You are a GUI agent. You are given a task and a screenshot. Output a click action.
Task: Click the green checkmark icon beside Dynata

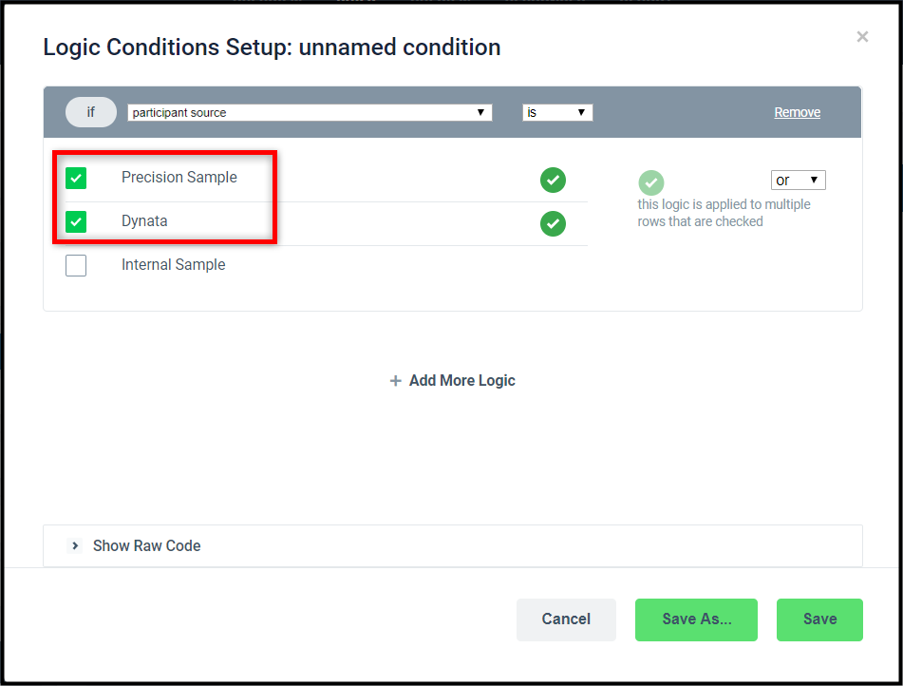pos(553,223)
